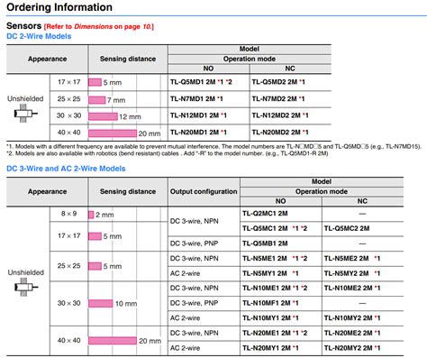Select the DC 2-Wire Models heading
The image size is (427, 358).
[39, 36]
